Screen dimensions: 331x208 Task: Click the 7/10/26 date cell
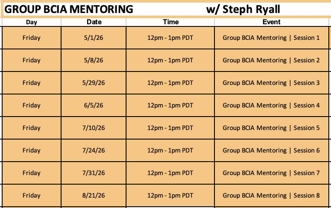coord(94,128)
